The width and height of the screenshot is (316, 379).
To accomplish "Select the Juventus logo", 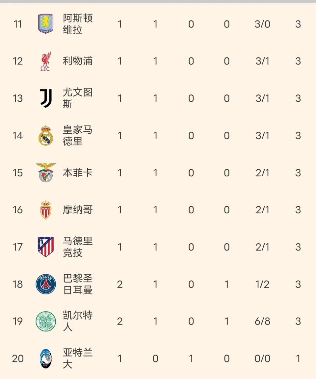I will 46,98.
